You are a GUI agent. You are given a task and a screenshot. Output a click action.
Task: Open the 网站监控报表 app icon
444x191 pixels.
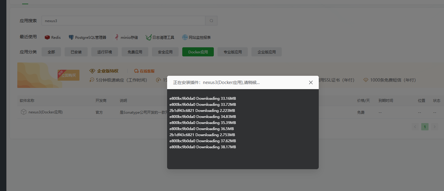pos(184,37)
